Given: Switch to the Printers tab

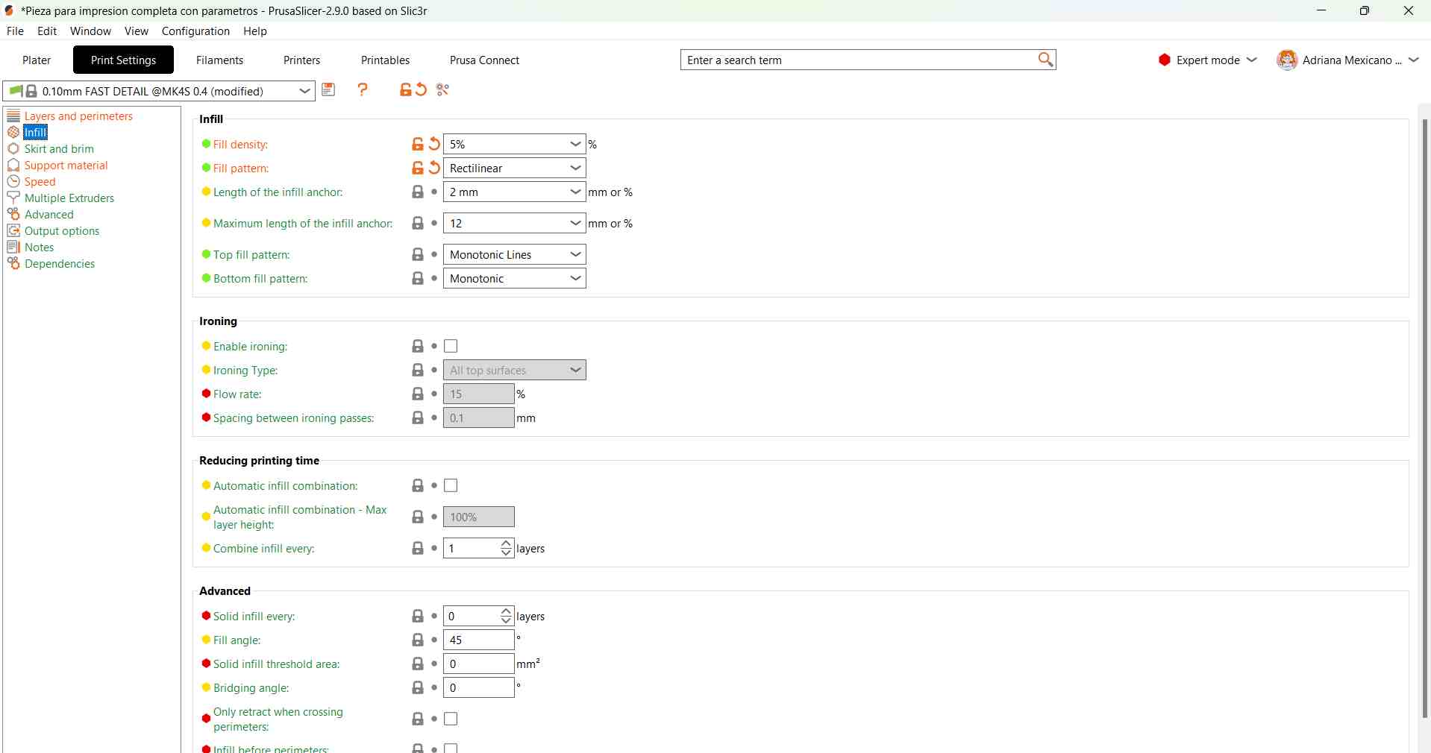Looking at the screenshot, I should [302, 60].
